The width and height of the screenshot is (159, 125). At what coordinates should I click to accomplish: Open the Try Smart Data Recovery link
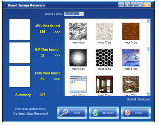[30, 114]
